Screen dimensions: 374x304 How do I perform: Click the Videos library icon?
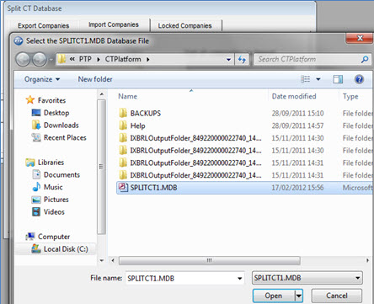(x=36, y=211)
